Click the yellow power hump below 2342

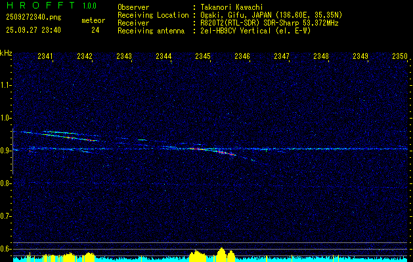pos(89,257)
